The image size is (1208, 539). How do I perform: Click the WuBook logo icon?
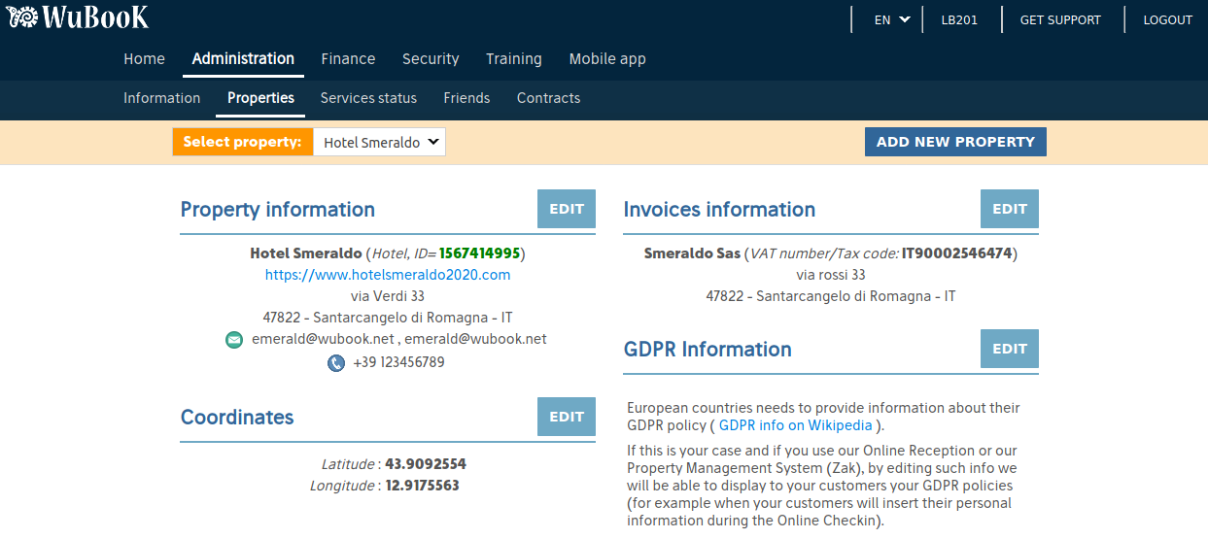tap(23, 17)
